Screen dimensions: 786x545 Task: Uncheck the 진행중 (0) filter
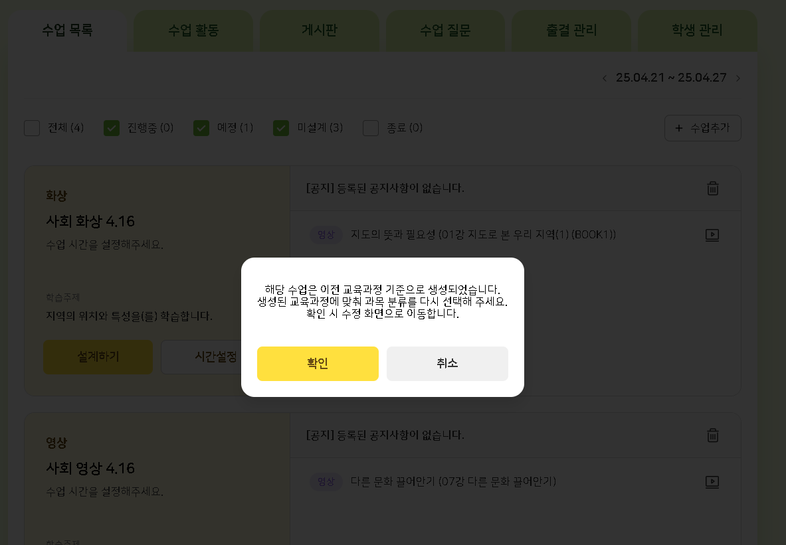click(112, 128)
